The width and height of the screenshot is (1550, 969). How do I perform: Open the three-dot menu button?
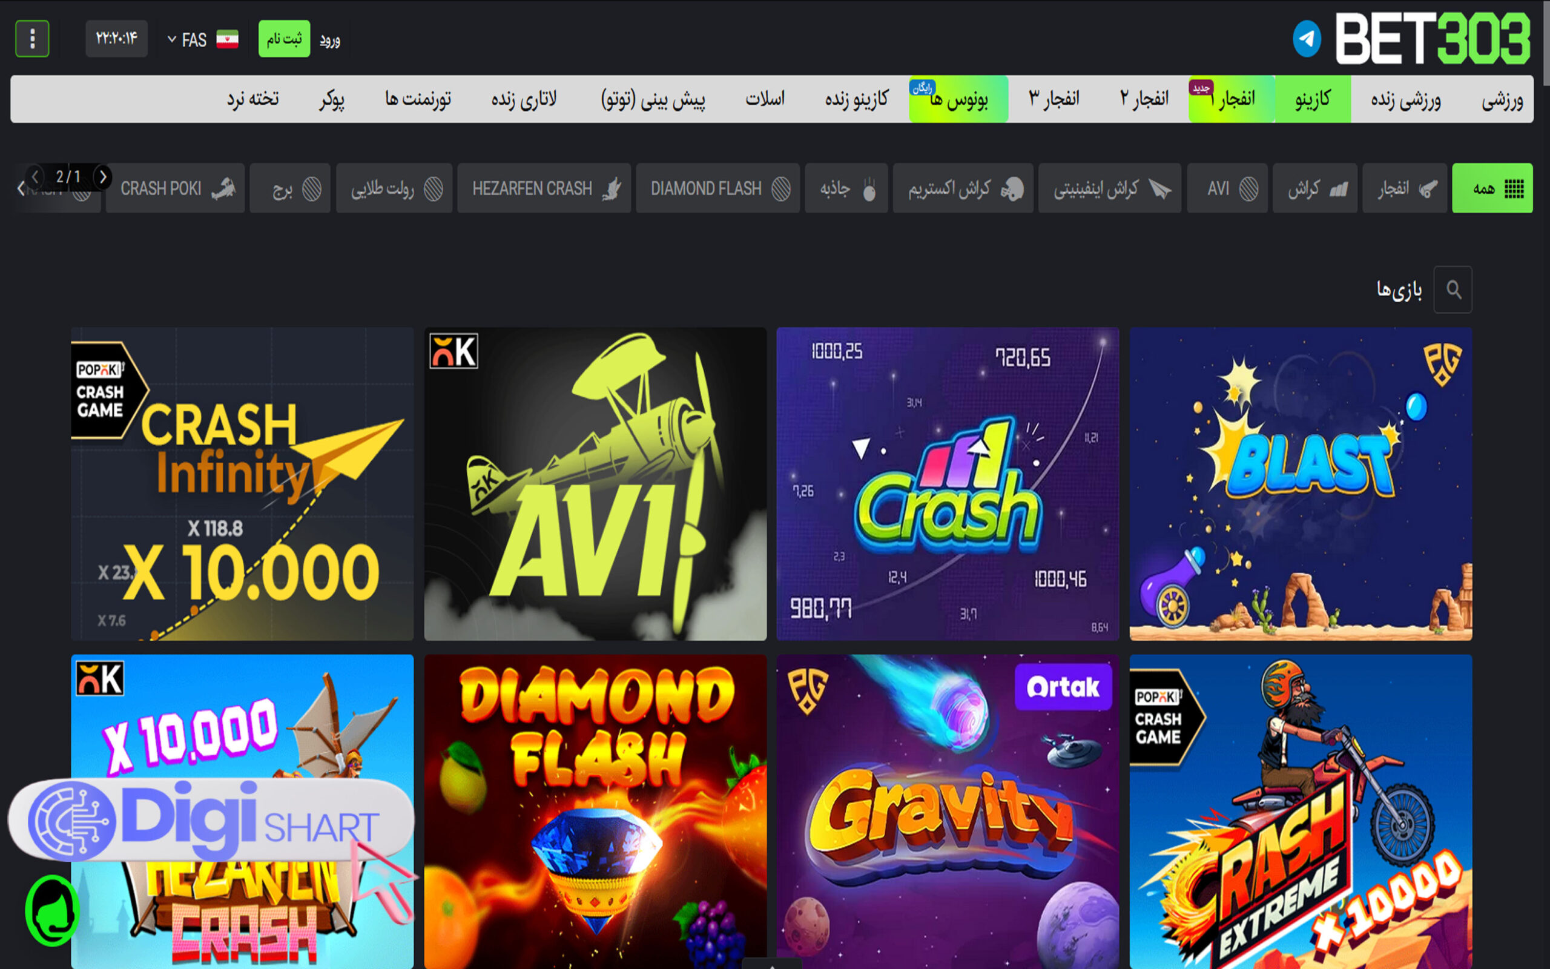32,38
